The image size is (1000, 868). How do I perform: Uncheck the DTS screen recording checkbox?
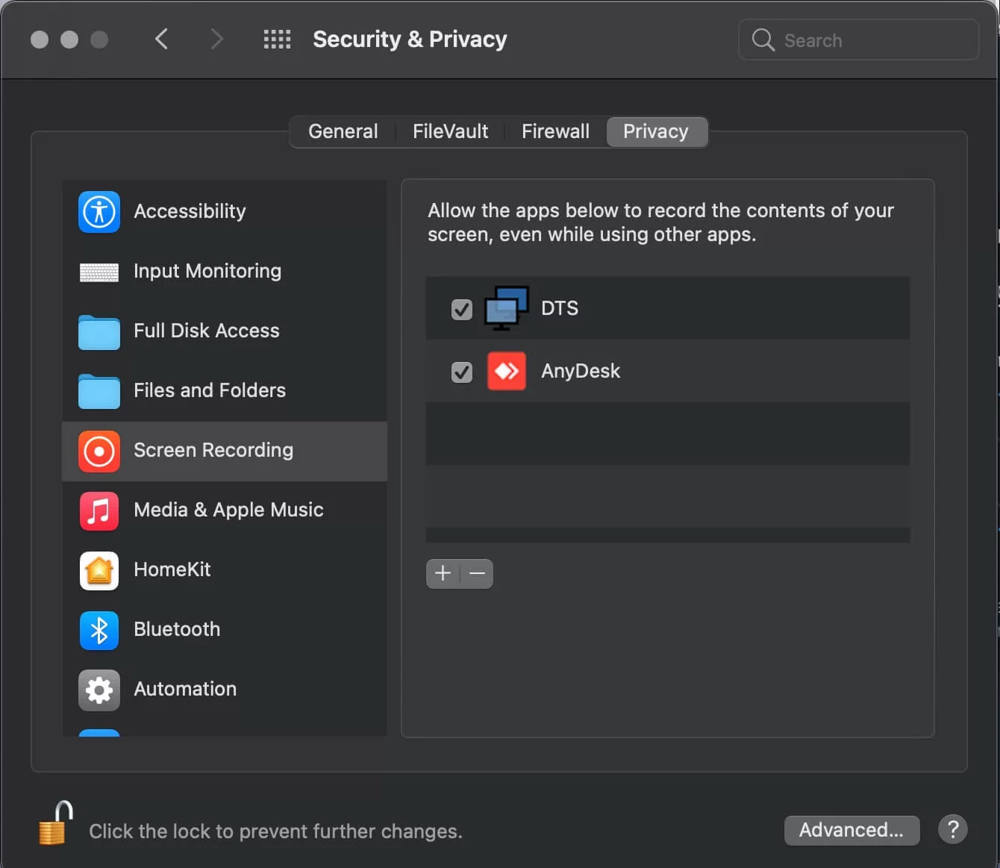(462, 309)
